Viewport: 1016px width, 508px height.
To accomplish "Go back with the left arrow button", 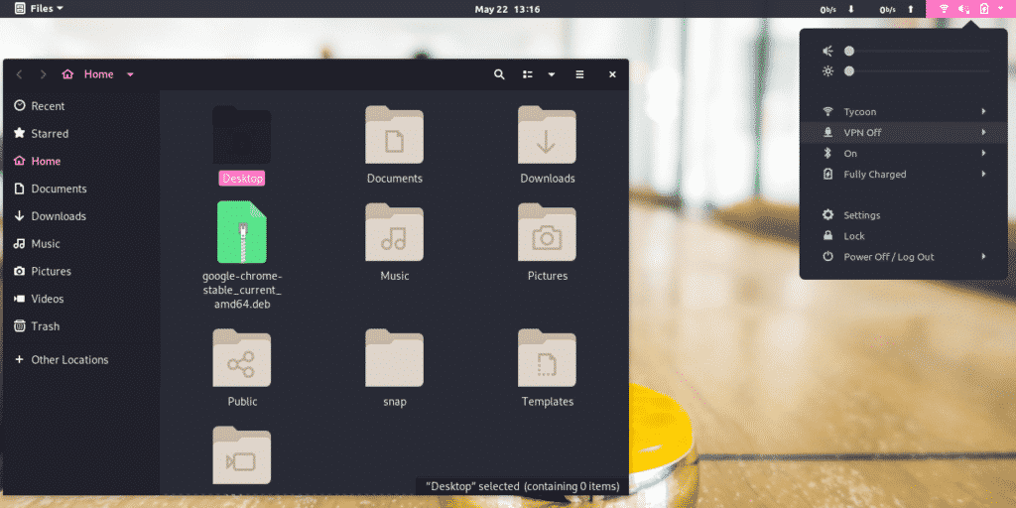I will click(x=20, y=74).
